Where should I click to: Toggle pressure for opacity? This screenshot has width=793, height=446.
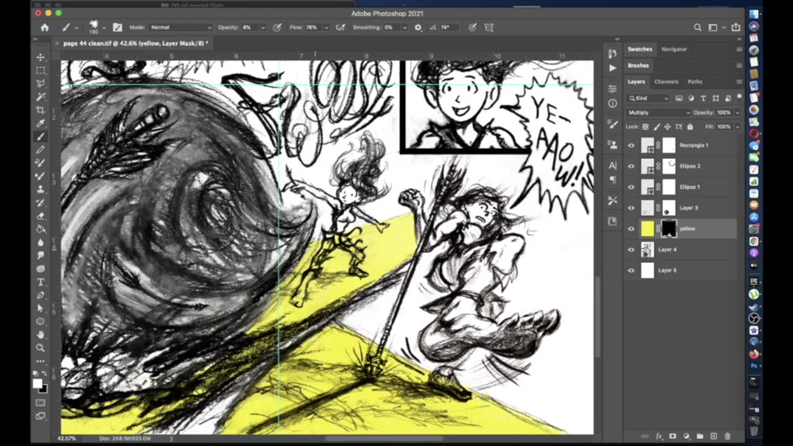277,27
